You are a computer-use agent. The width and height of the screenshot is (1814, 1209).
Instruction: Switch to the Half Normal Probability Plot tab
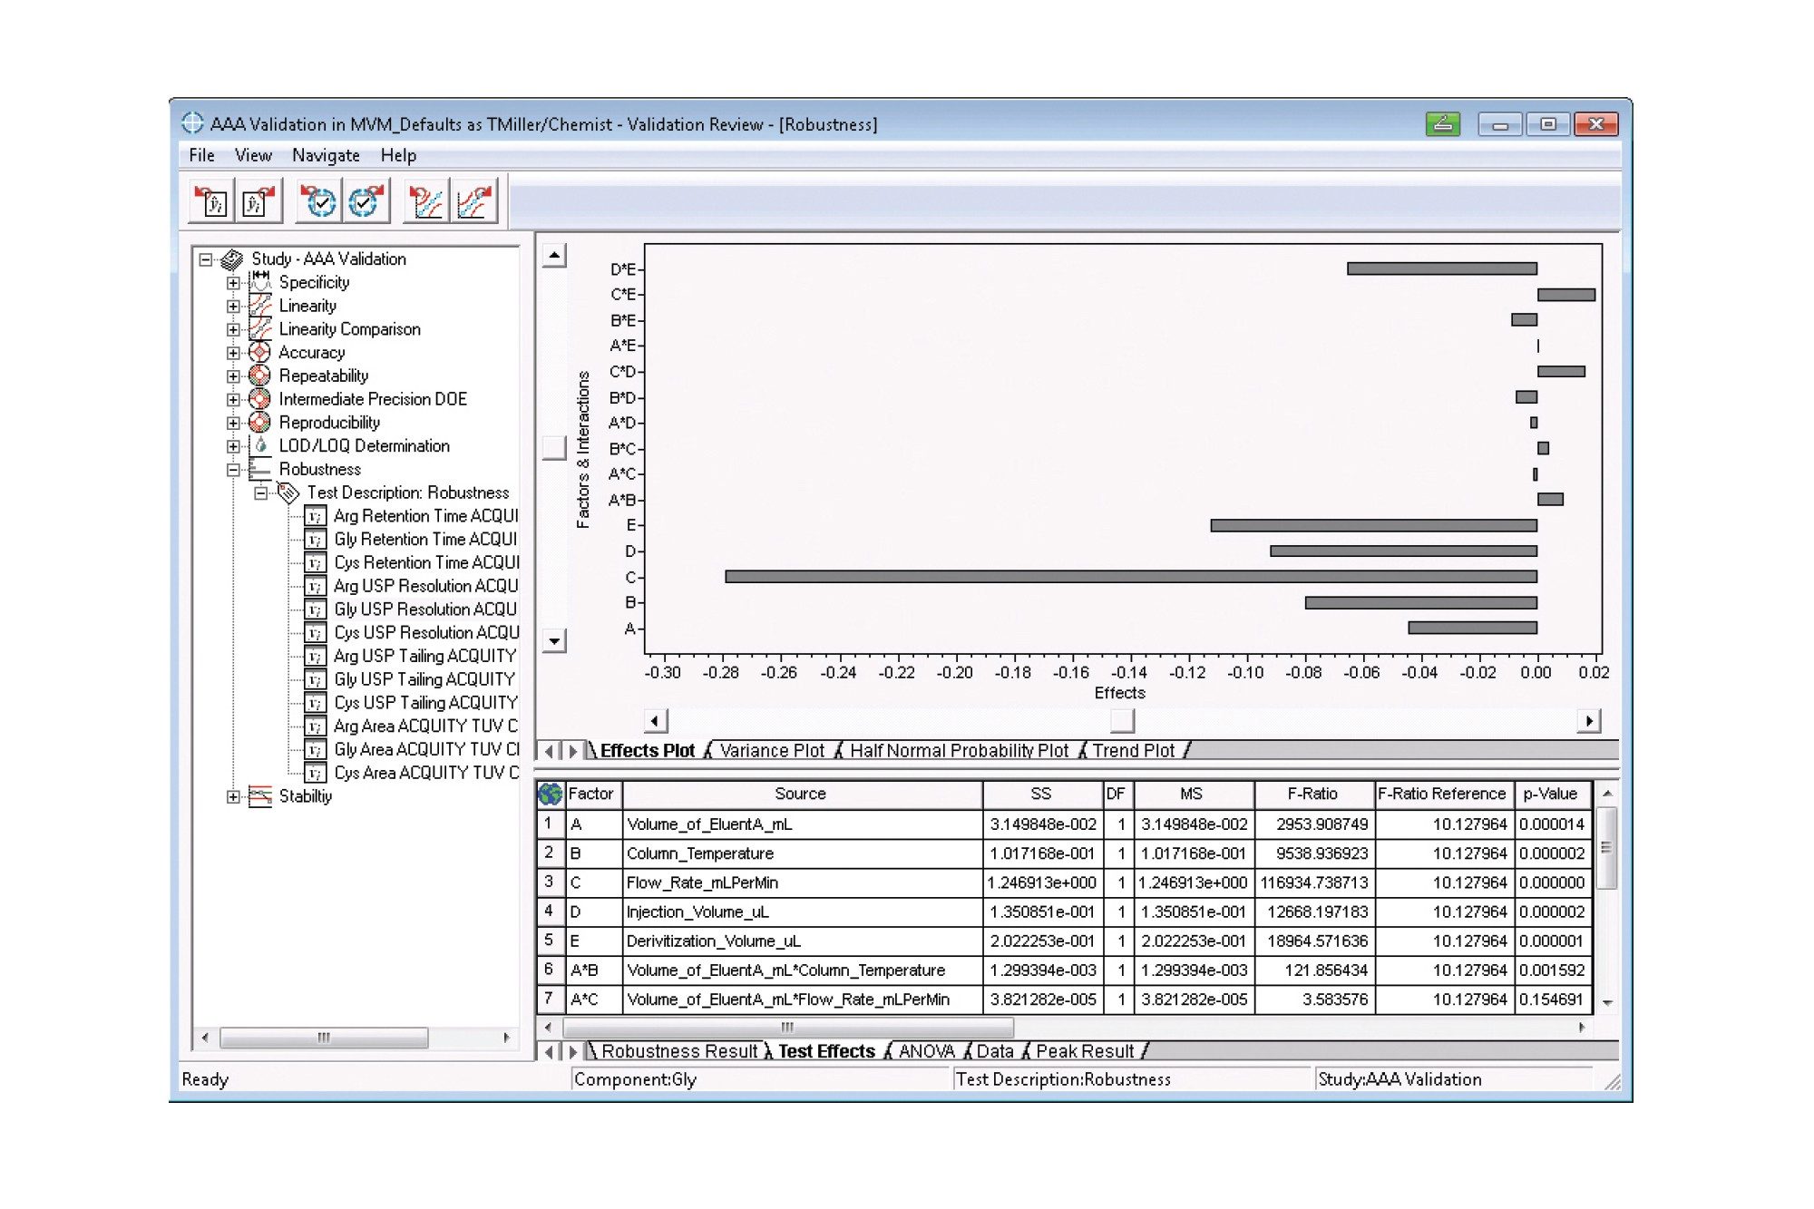[x=959, y=751]
